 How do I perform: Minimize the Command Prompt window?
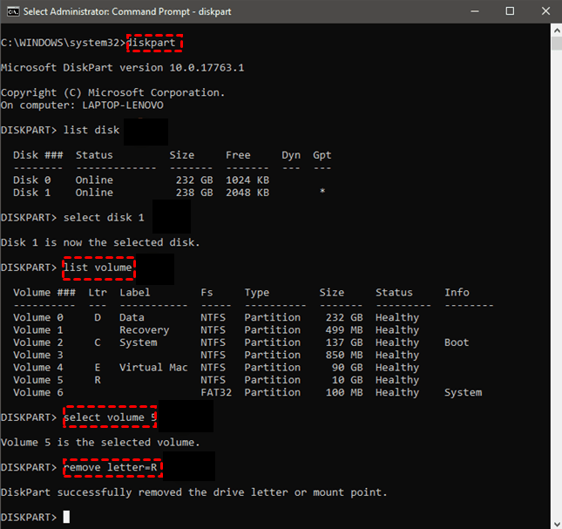475,11
